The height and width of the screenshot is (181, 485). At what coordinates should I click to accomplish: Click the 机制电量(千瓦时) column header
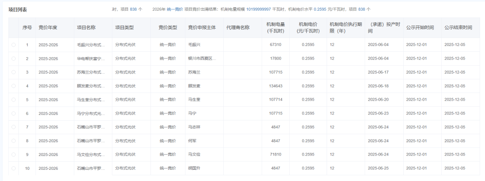coord(276,28)
